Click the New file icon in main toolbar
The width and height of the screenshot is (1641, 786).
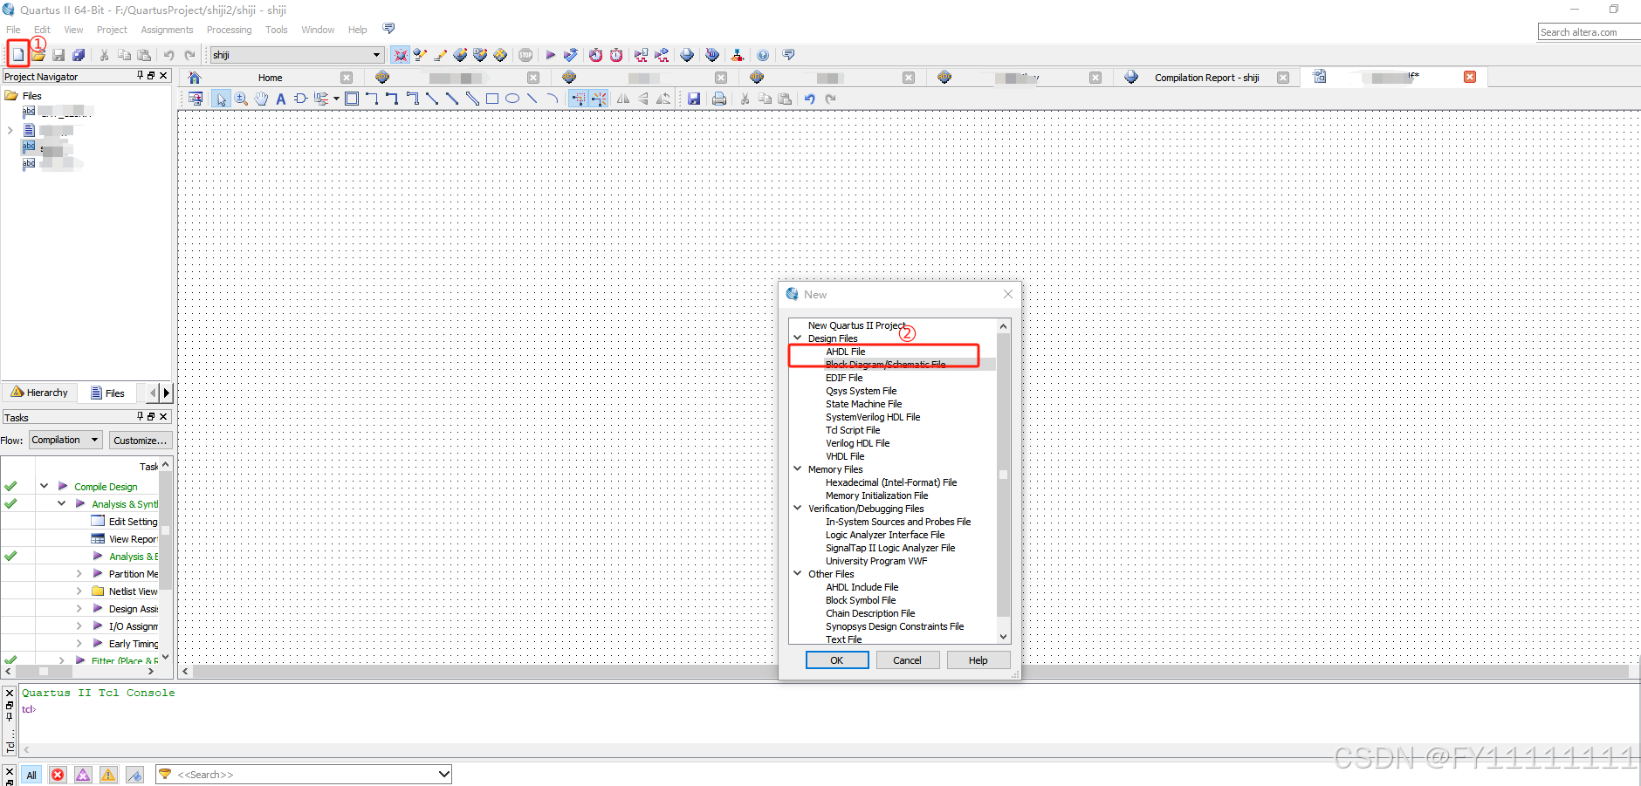pyautogui.click(x=17, y=55)
